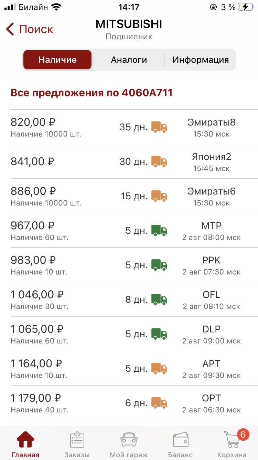The image size is (258, 460).
Task: Tap green truck icon in MTP row
Action: point(159,230)
